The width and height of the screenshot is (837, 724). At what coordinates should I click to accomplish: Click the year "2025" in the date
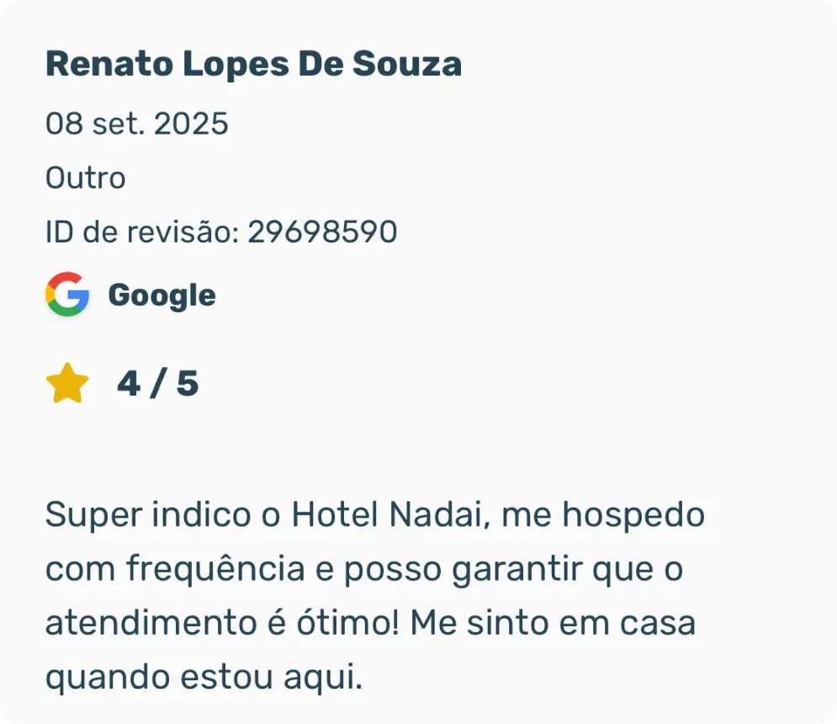tap(191, 125)
